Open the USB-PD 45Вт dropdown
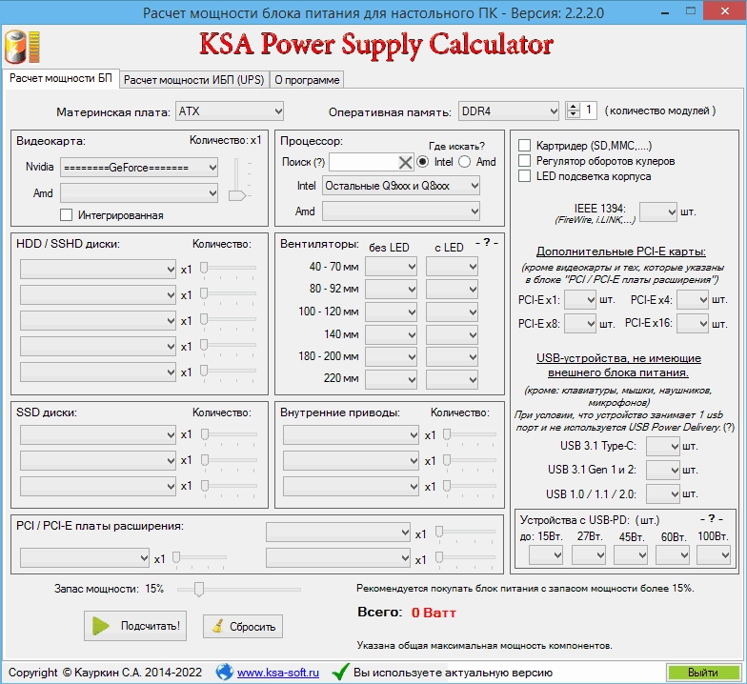The image size is (747, 684). coord(631,554)
